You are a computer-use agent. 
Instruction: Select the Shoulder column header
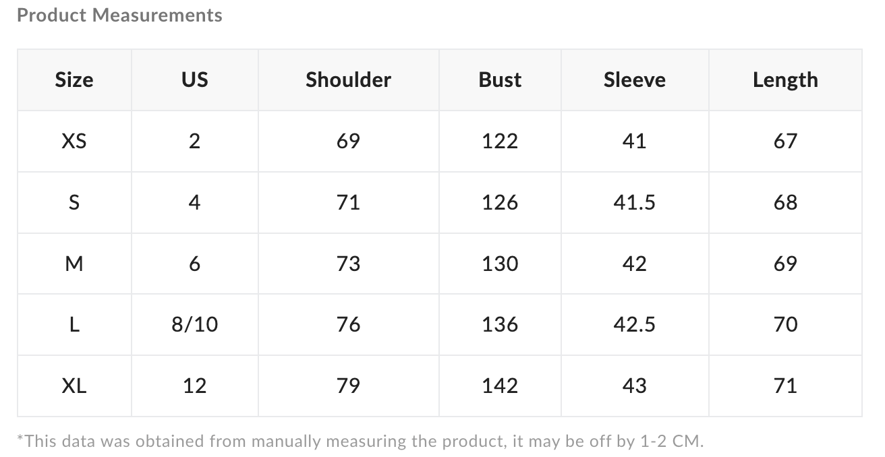pyautogui.click(x=348, y=80)
